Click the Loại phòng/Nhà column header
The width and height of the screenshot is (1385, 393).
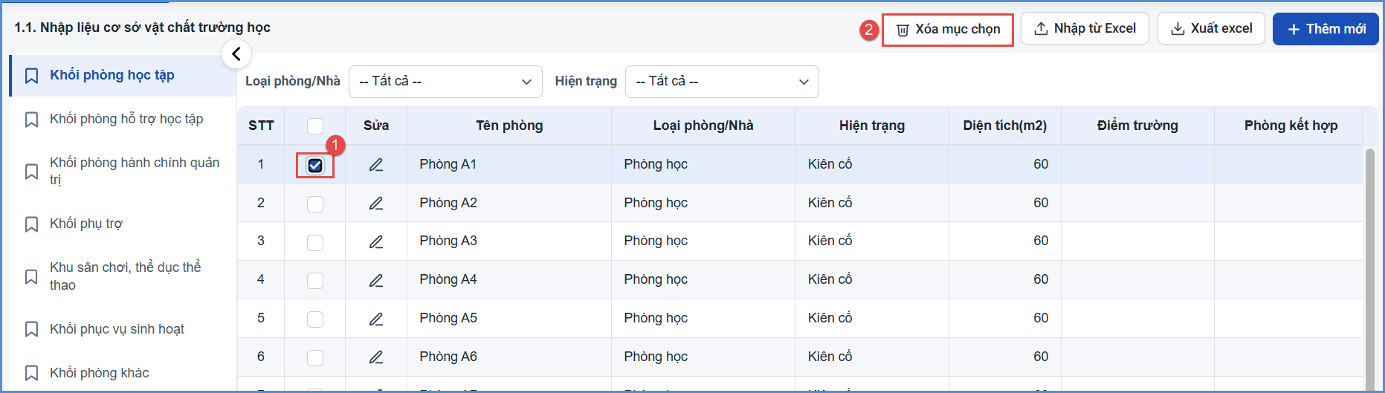click(x=703, y=126)
